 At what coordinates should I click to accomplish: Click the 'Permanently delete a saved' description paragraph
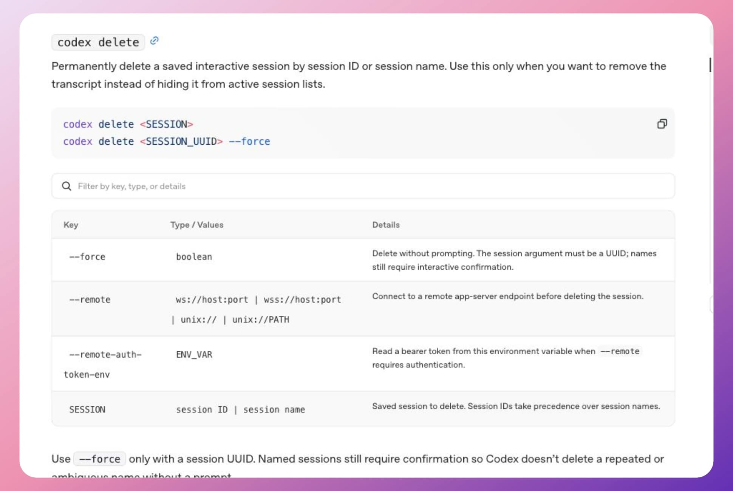click(x=359, y=75)
